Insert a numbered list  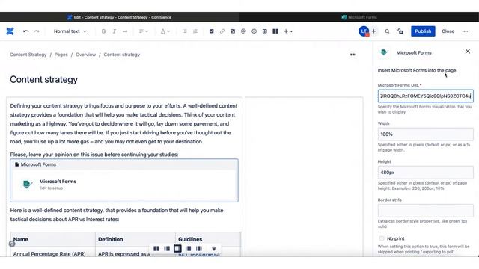[x=195, y=31]
